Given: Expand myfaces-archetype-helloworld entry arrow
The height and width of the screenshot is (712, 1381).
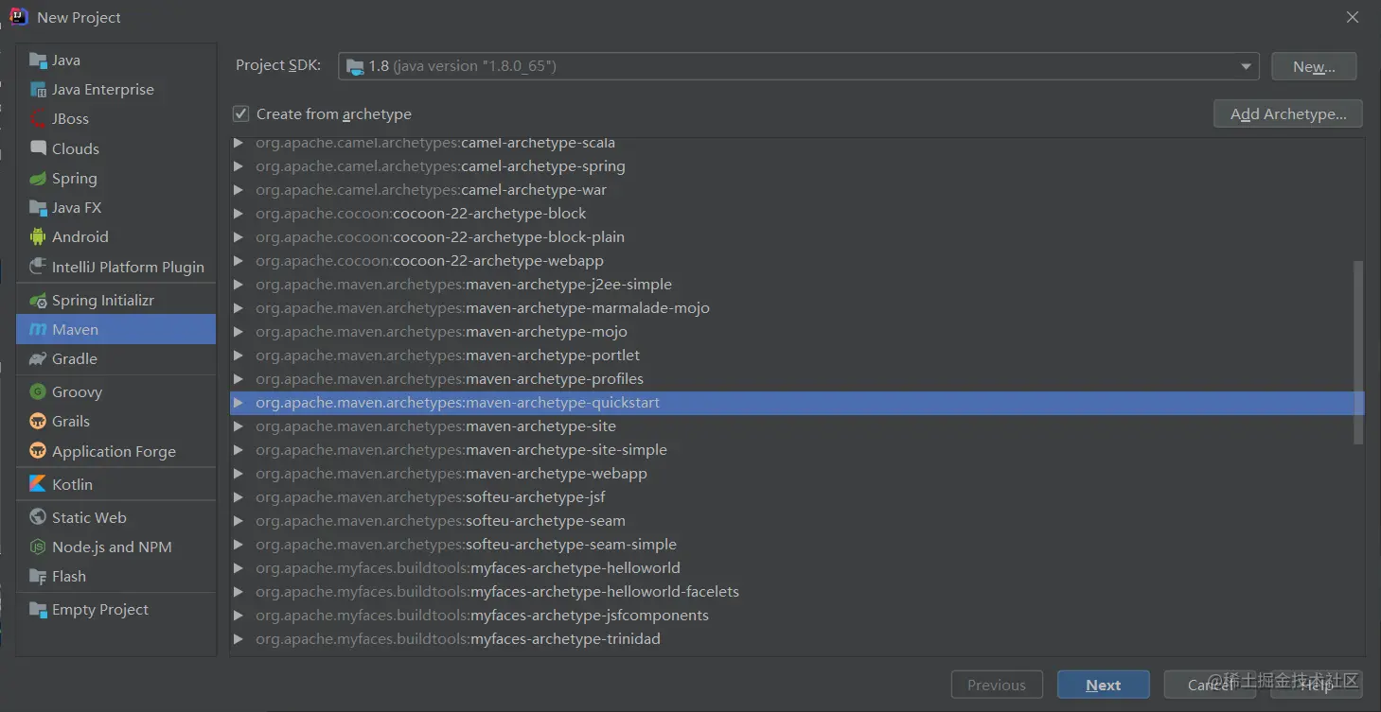Looking at the screenshot, I should [239, 568].
